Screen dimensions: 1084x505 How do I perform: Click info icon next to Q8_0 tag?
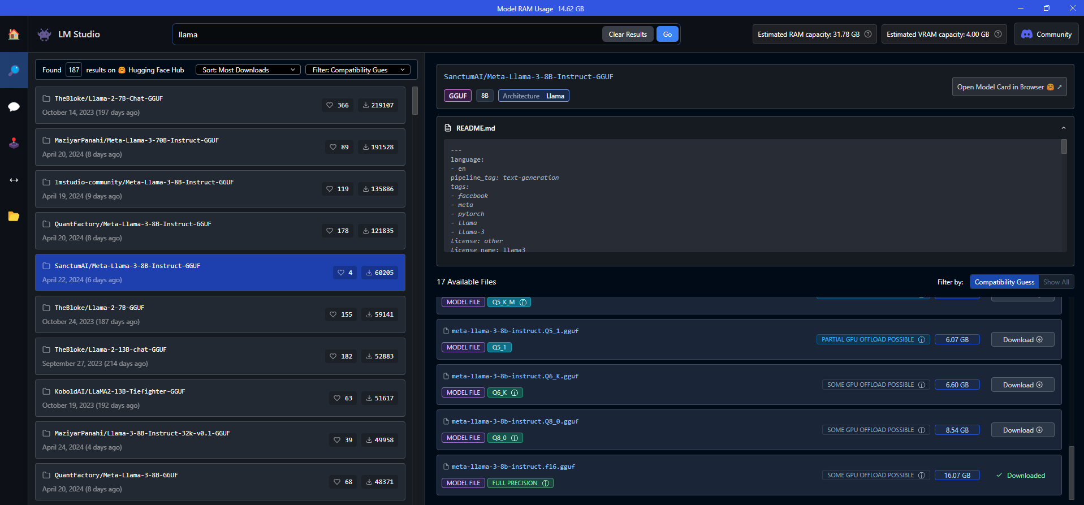coord(515,438)
